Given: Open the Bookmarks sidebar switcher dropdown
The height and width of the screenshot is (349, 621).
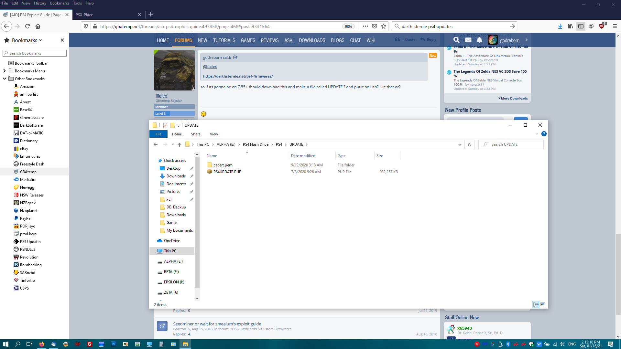Looking at the screenshot, I should tap(27, 40).
